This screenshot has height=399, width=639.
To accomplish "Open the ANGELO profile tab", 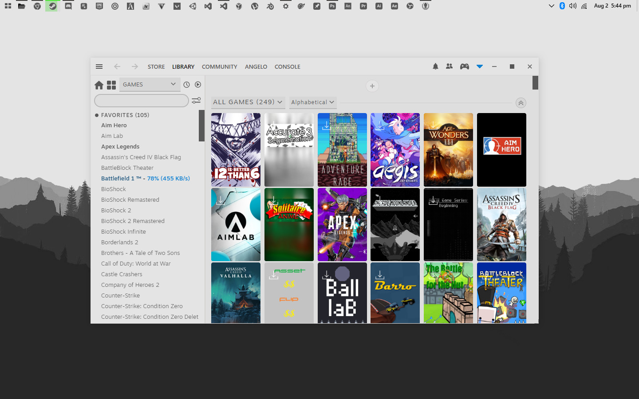I will click(256, 66).
